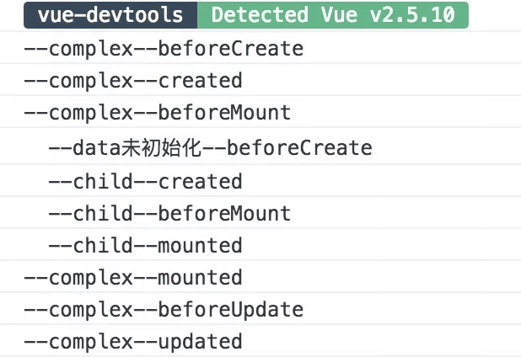Select the complex updated log line
521x357 pixels.
133,341
